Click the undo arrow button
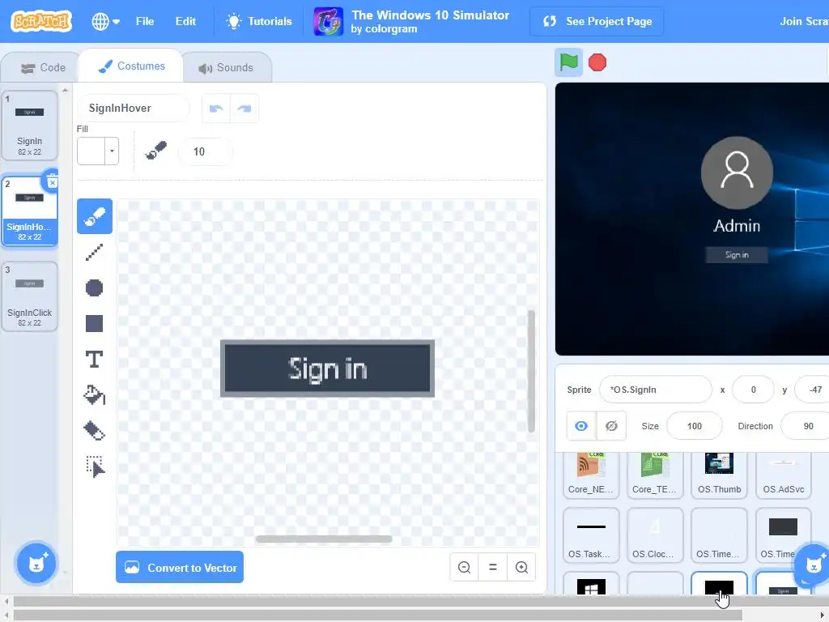The image size is (829, 622). 216,109
